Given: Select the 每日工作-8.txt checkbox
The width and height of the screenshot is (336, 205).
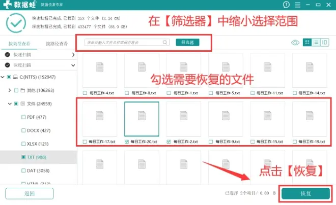Looking at the screenshot, I should 127,93.
